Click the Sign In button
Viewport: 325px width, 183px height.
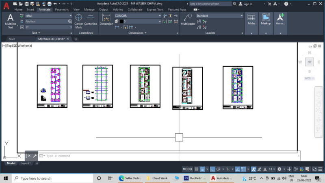coord(246,4)
